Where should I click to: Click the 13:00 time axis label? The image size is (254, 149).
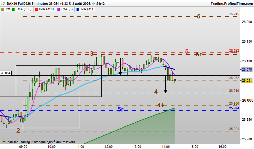137,147
